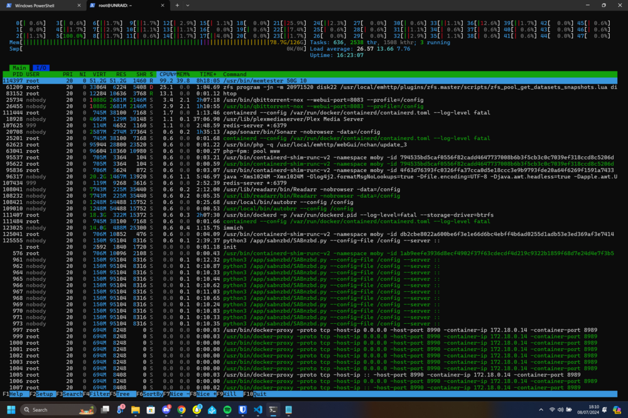
Task: Open Google Chrome from taskbar
Action: (x=181, y=410)
